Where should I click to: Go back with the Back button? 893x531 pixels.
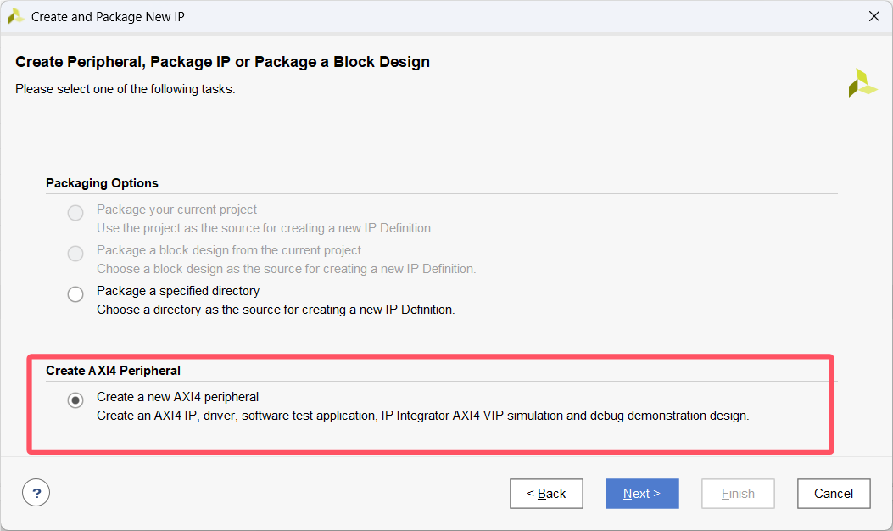click(546, 494)
